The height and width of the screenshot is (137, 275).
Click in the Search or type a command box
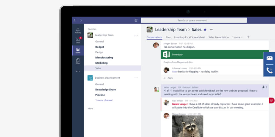pyautogui.click(x=194, y=20)
